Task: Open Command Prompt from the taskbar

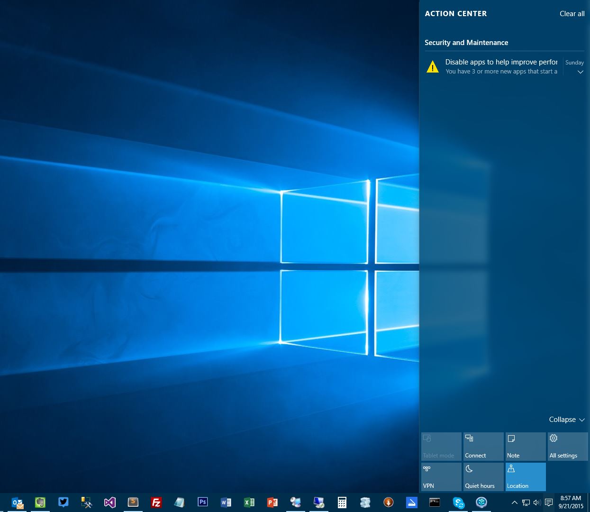Action: coord(435,503)
